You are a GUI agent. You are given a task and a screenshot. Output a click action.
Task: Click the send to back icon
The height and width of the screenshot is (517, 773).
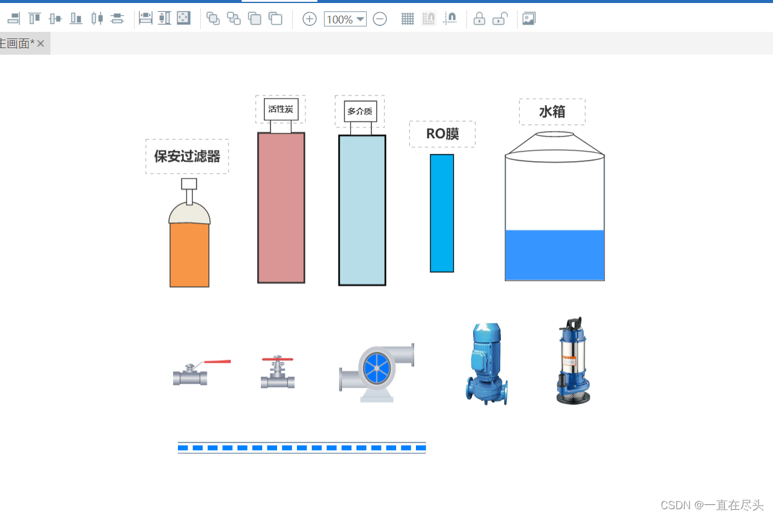233,19
